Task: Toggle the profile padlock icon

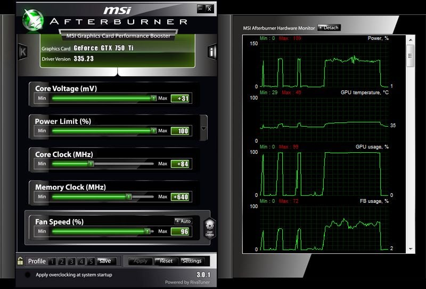Action: [20, 261]
